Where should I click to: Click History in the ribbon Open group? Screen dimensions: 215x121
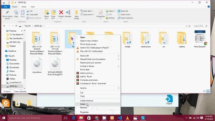(x=110, y=18)
